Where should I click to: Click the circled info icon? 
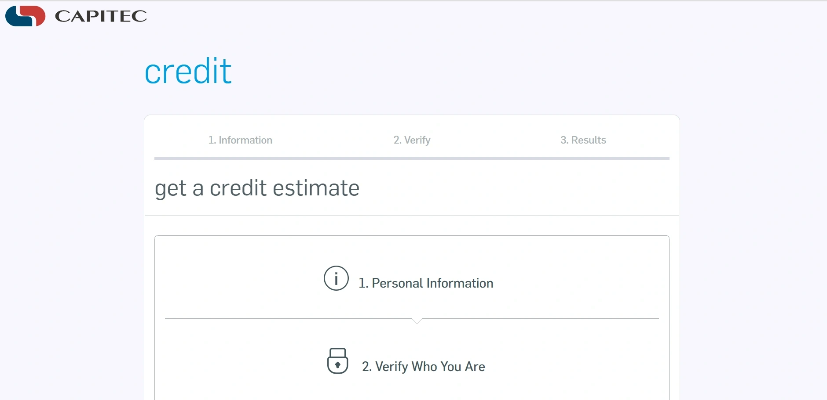[x=336, y=278]
